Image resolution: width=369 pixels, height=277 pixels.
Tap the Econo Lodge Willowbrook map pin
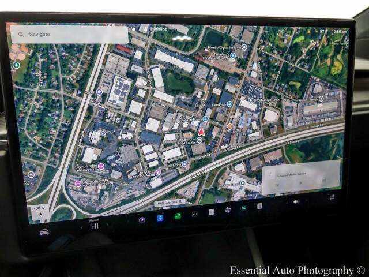click(101, 166)
